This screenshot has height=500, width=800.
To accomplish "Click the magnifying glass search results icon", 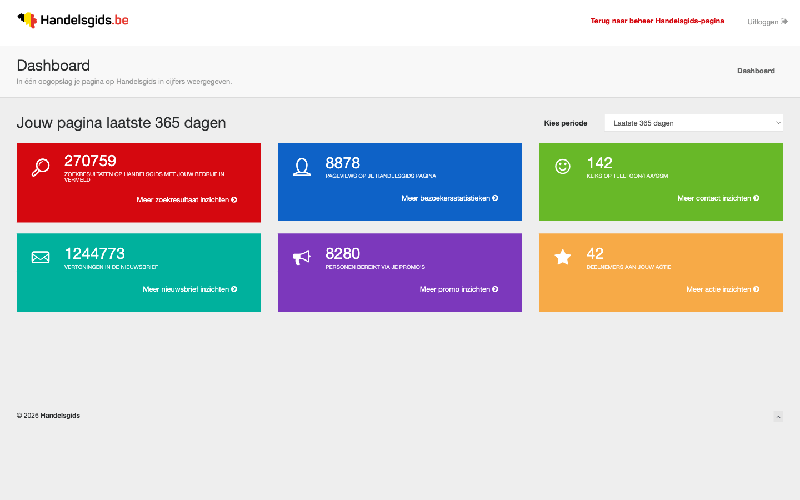I will [x=41, y=167].
